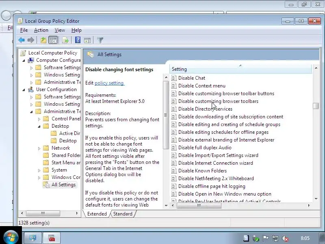Open the Windows Start orb
Image resolution: width=325 pixels, height=244 pixels.
(x=11, y=237)
